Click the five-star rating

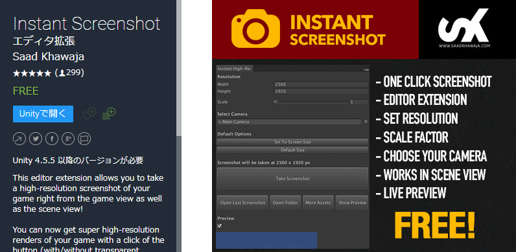(32, 73)
